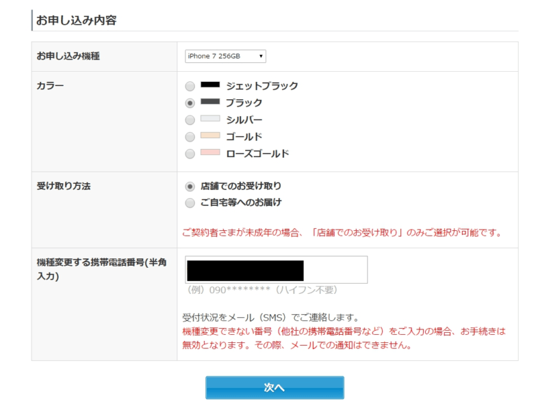Click the ゴールド text label

point(244,137)
